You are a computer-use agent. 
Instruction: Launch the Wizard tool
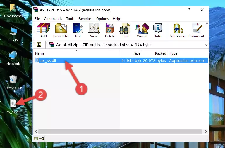coord(142,30)
